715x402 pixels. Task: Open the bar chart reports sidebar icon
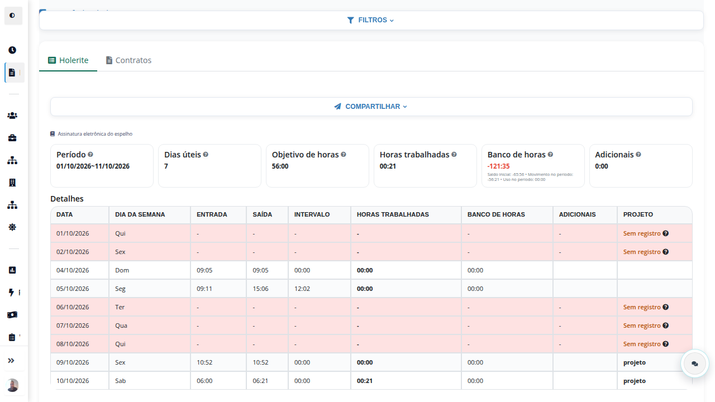pyautogui.click(x=12, y=270)
